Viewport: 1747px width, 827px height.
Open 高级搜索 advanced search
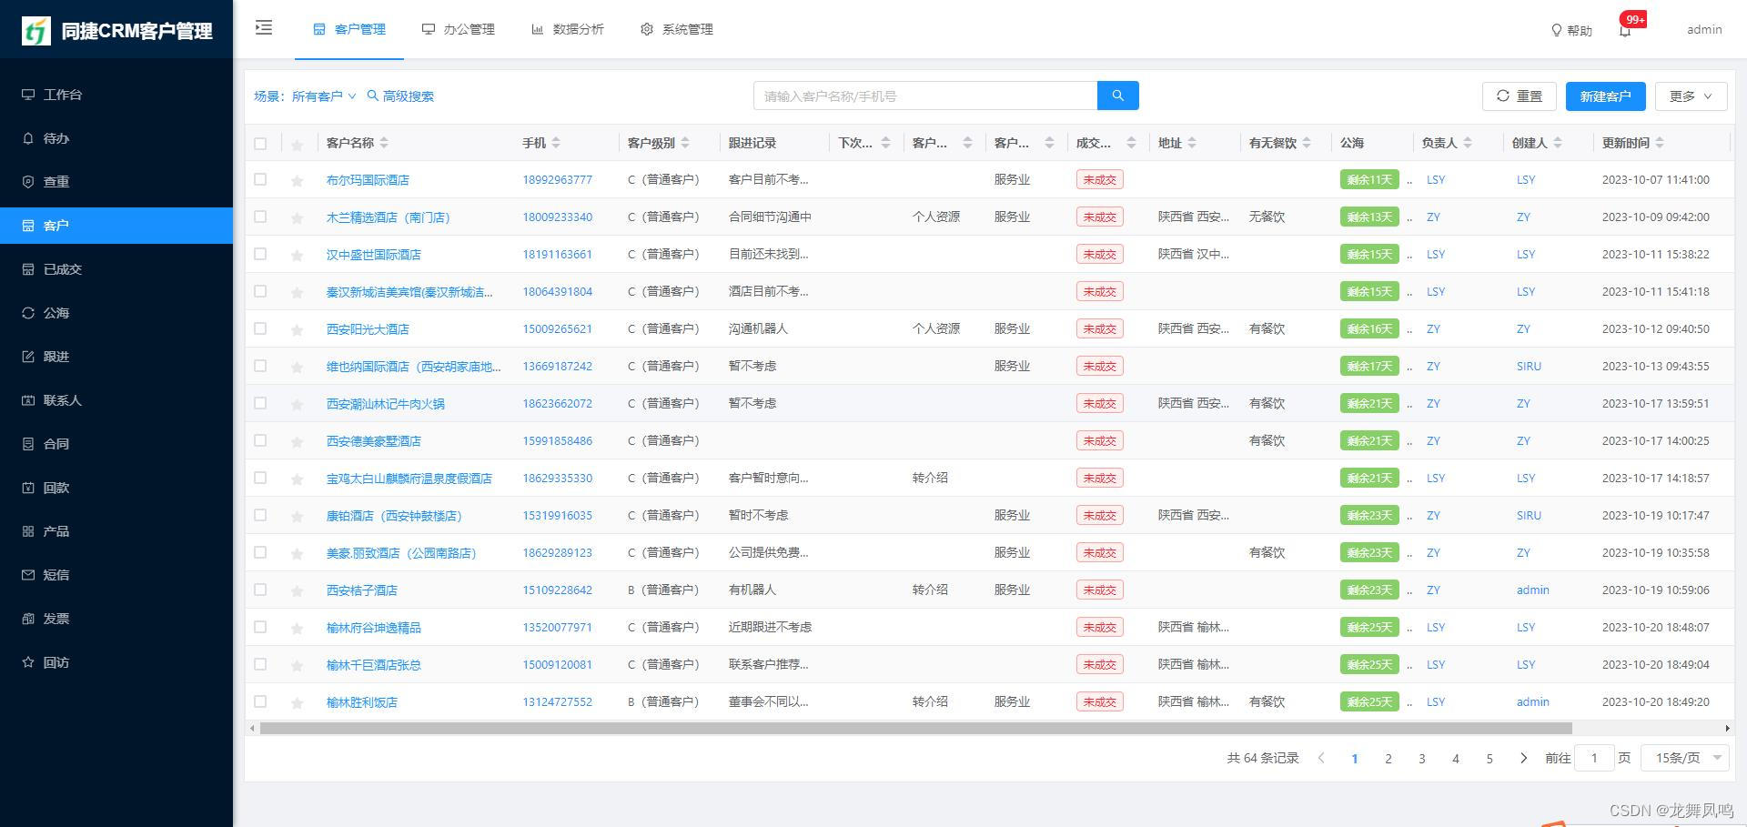tap(400, 96)
